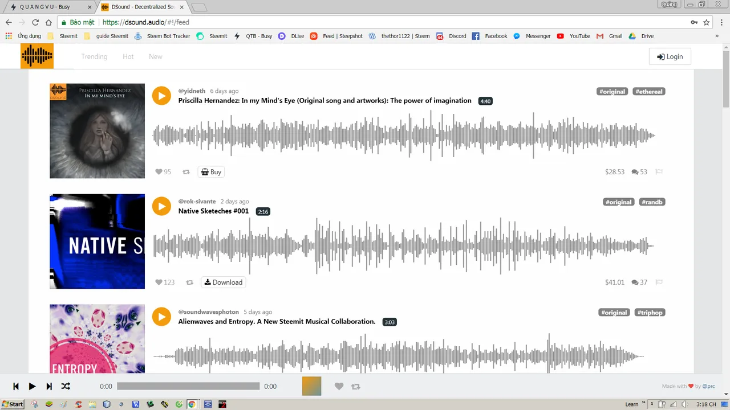Show the taskbar clock
Screen dimensions: 730x410
[706, 404]
